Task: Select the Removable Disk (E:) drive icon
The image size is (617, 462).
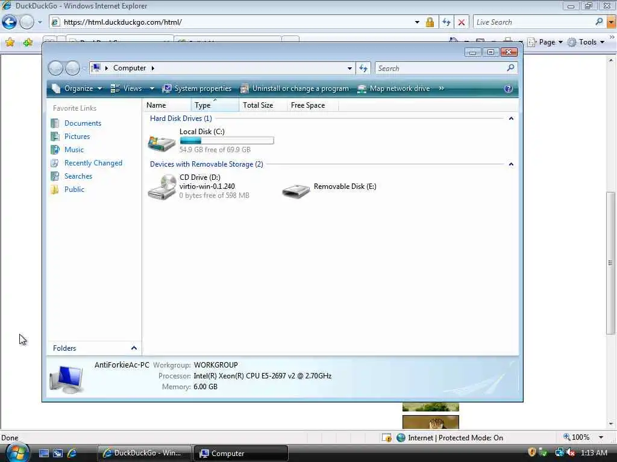Action: pyautogui.click(x=296, y=191)
